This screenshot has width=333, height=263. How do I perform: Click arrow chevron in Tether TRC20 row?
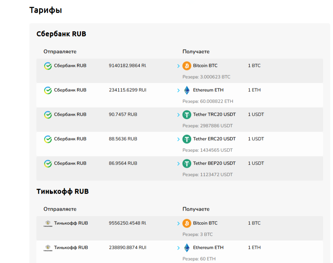coord(179,115)
